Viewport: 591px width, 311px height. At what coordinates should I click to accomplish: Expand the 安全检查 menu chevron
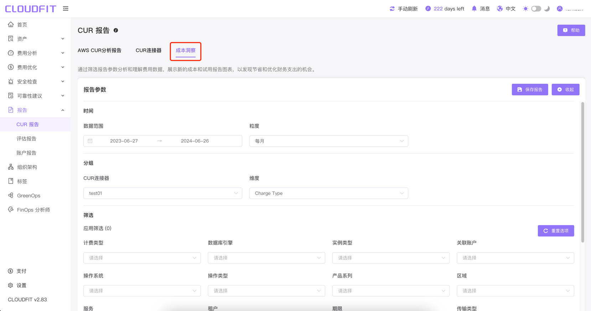click(63, 82)
